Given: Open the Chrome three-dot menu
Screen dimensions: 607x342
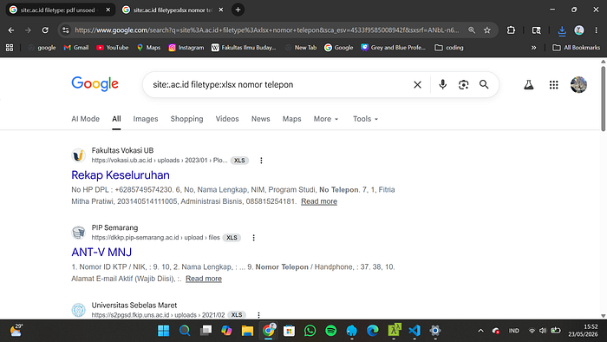Looking at the screenshot, I should coord(597,30).
